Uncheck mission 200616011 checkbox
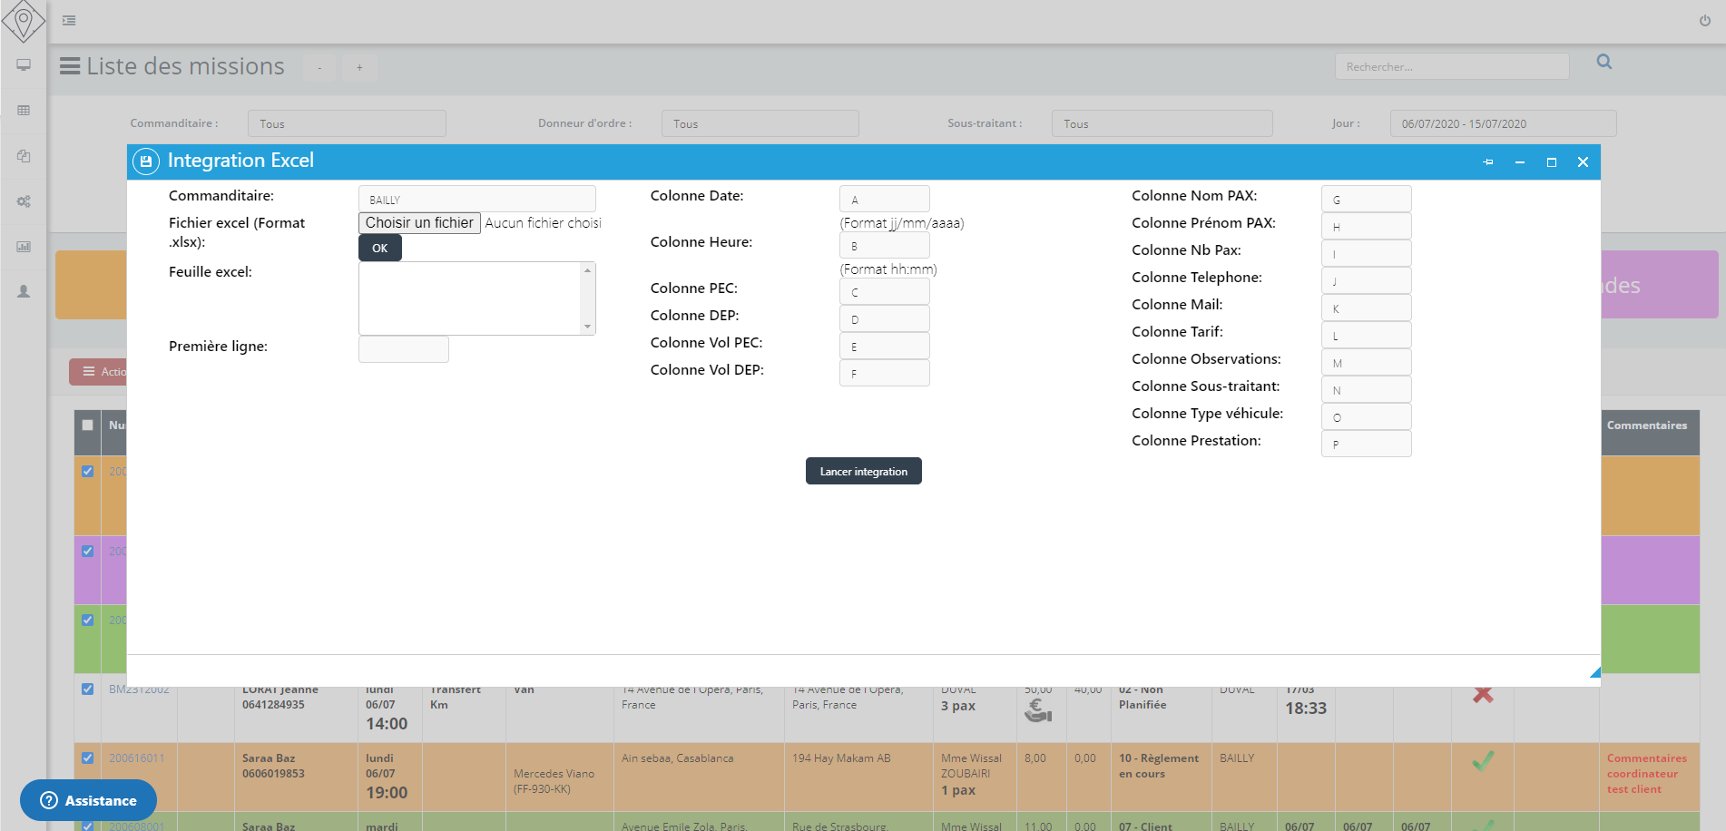 (x=88, y=758)
